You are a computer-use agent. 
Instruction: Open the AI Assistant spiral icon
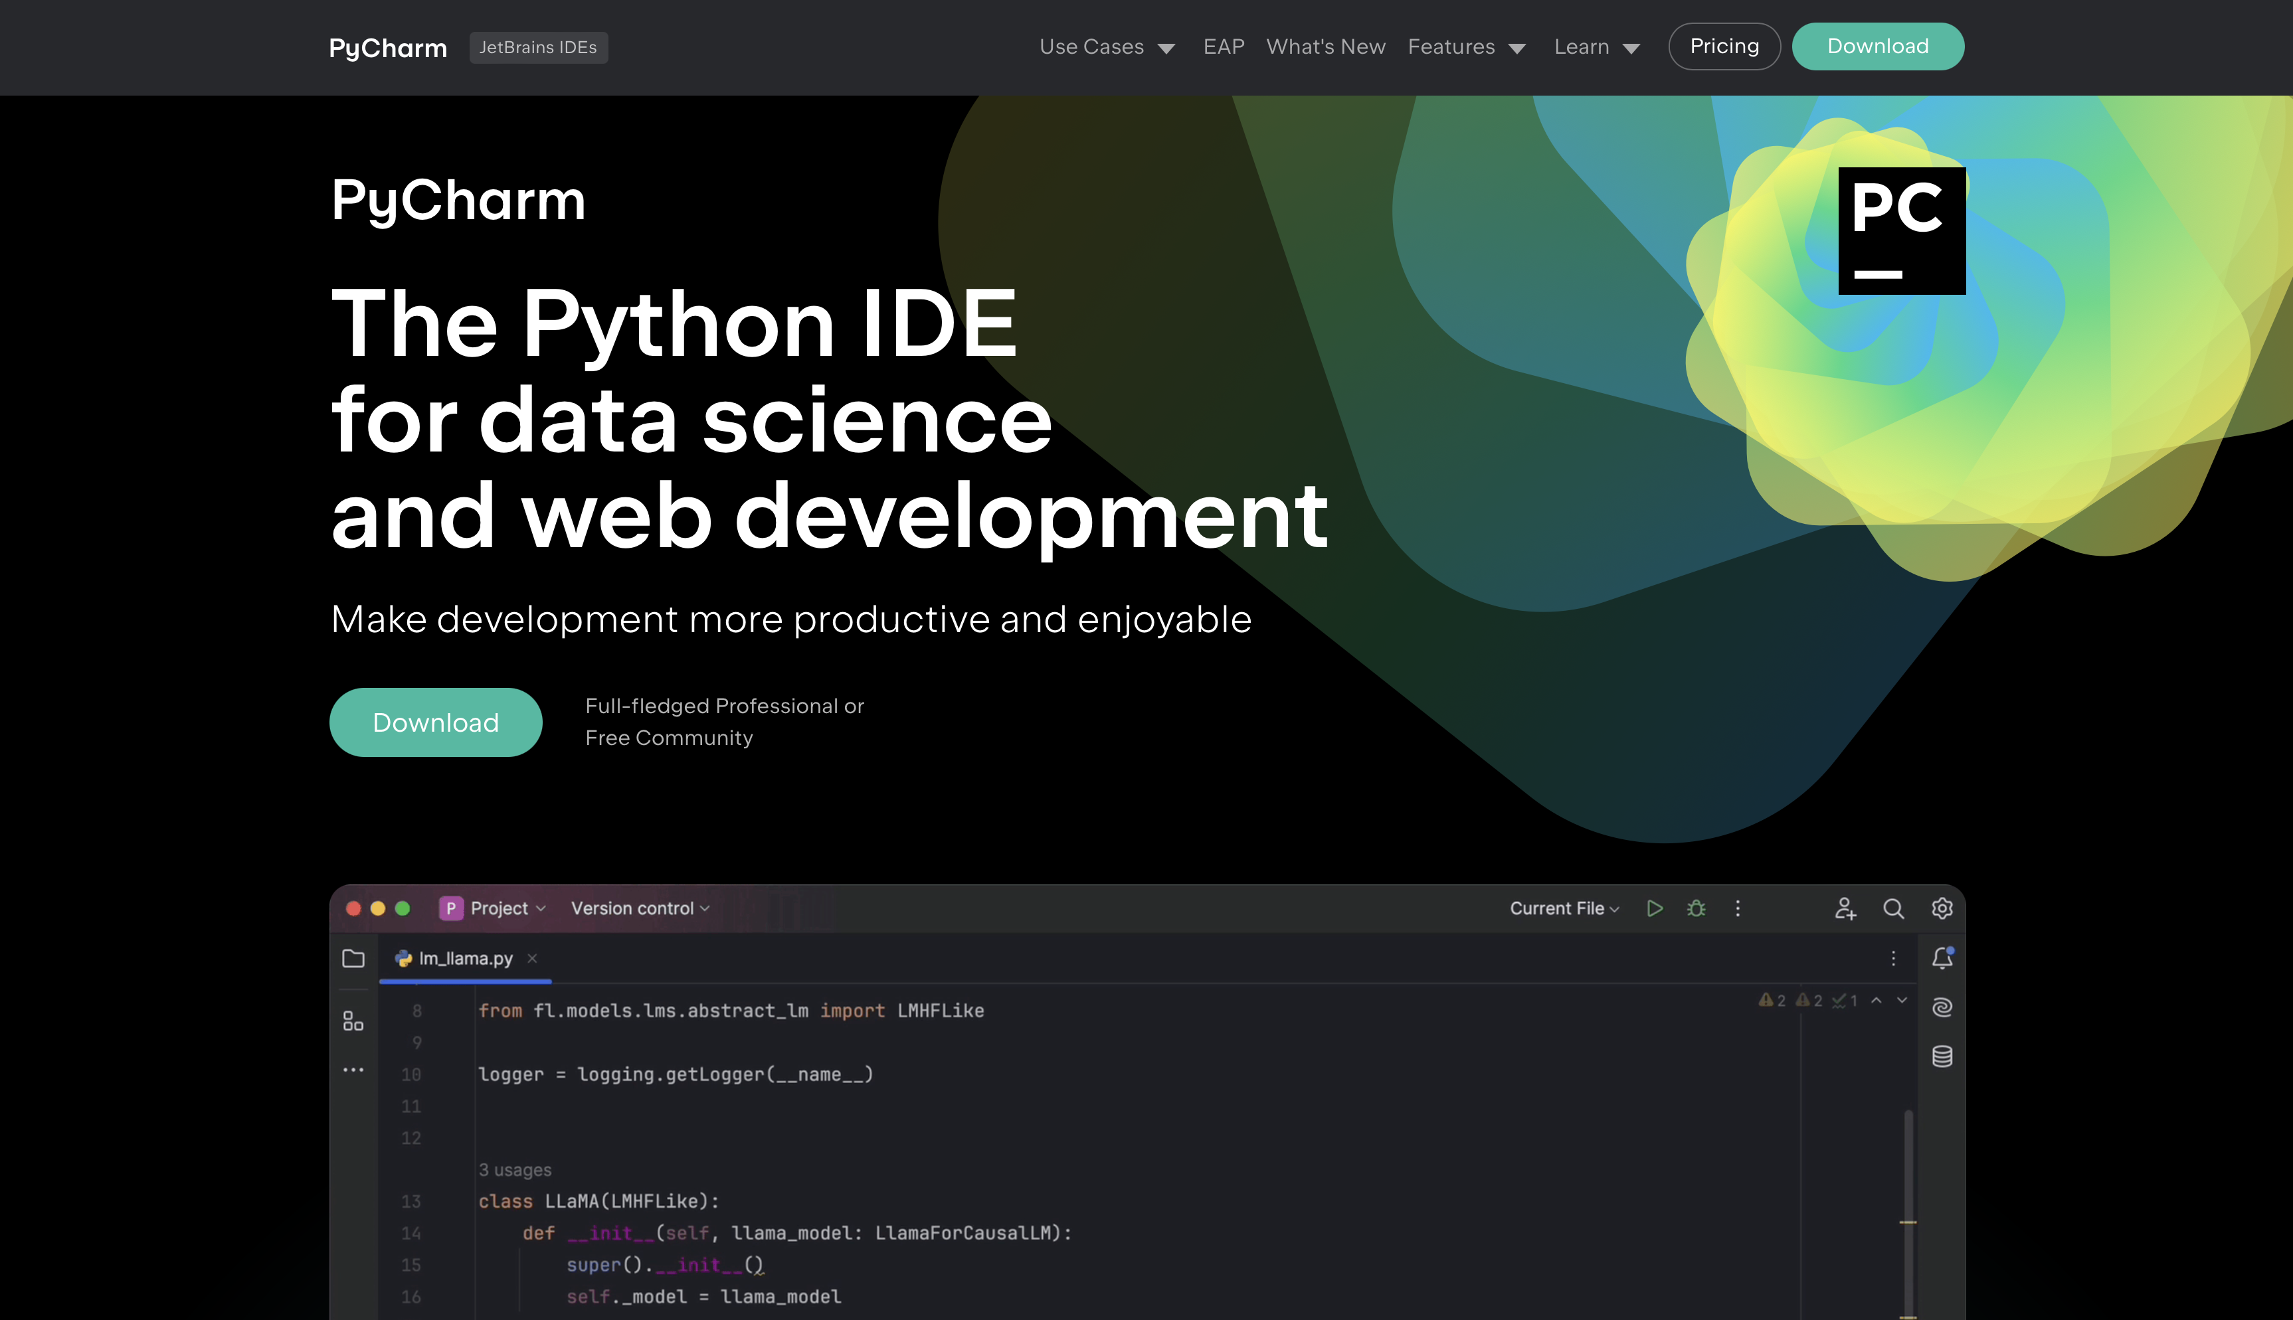click(x=1942, y=1007)
